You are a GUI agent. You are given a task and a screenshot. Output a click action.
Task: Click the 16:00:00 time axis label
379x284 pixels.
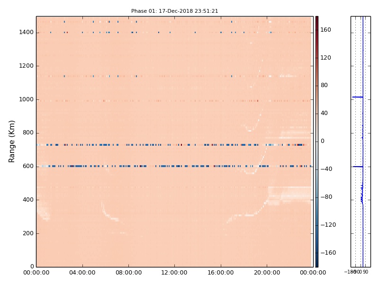click(x=221, y=273)
